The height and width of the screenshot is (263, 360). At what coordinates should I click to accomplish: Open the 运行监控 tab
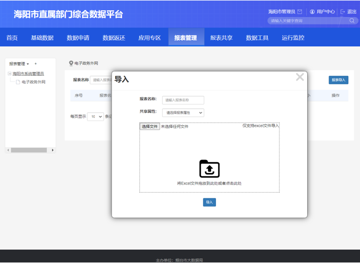pos(293,38)
